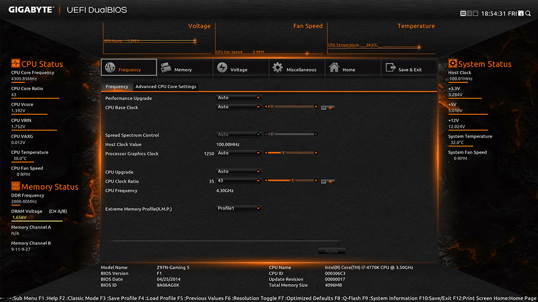The height and width of the screenshot is (302, 538).
Task: Select the Frequency sub-tab
Action: [117, 87]
